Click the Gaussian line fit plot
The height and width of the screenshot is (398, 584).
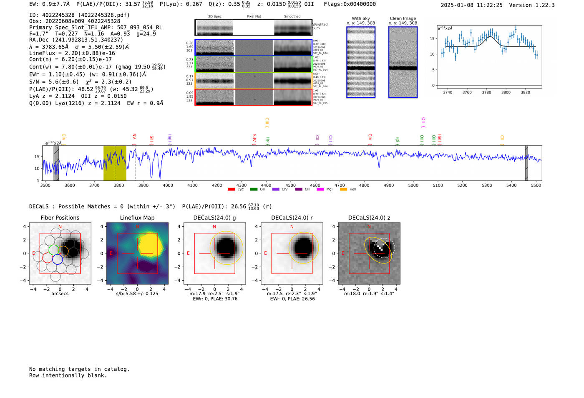tap(489, 57)
